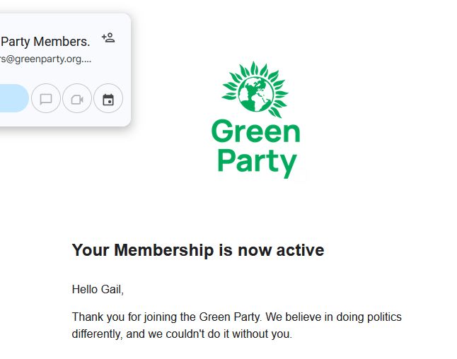Click the Party Members contact name
Viewport: 457px width, 359px height.
[x=45, y=42]
